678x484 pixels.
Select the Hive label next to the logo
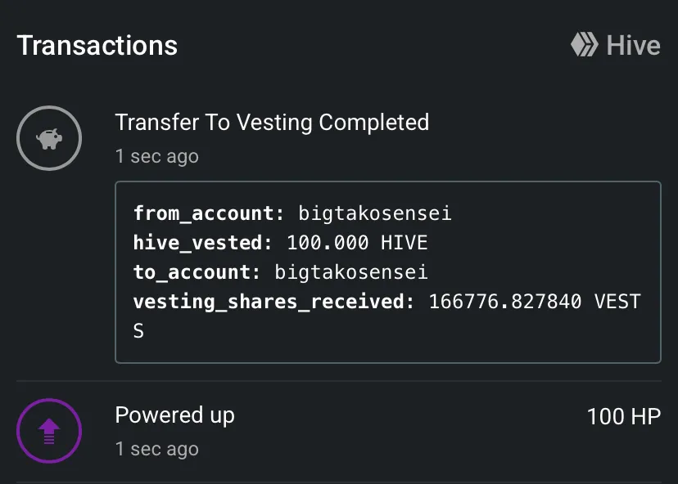[x=634, y=45]
